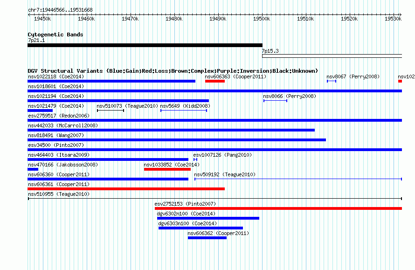Screen dimensions: 415x270
Task: Click the nsv8067 (Perry2008) label
Action: (x=353, y=77)
